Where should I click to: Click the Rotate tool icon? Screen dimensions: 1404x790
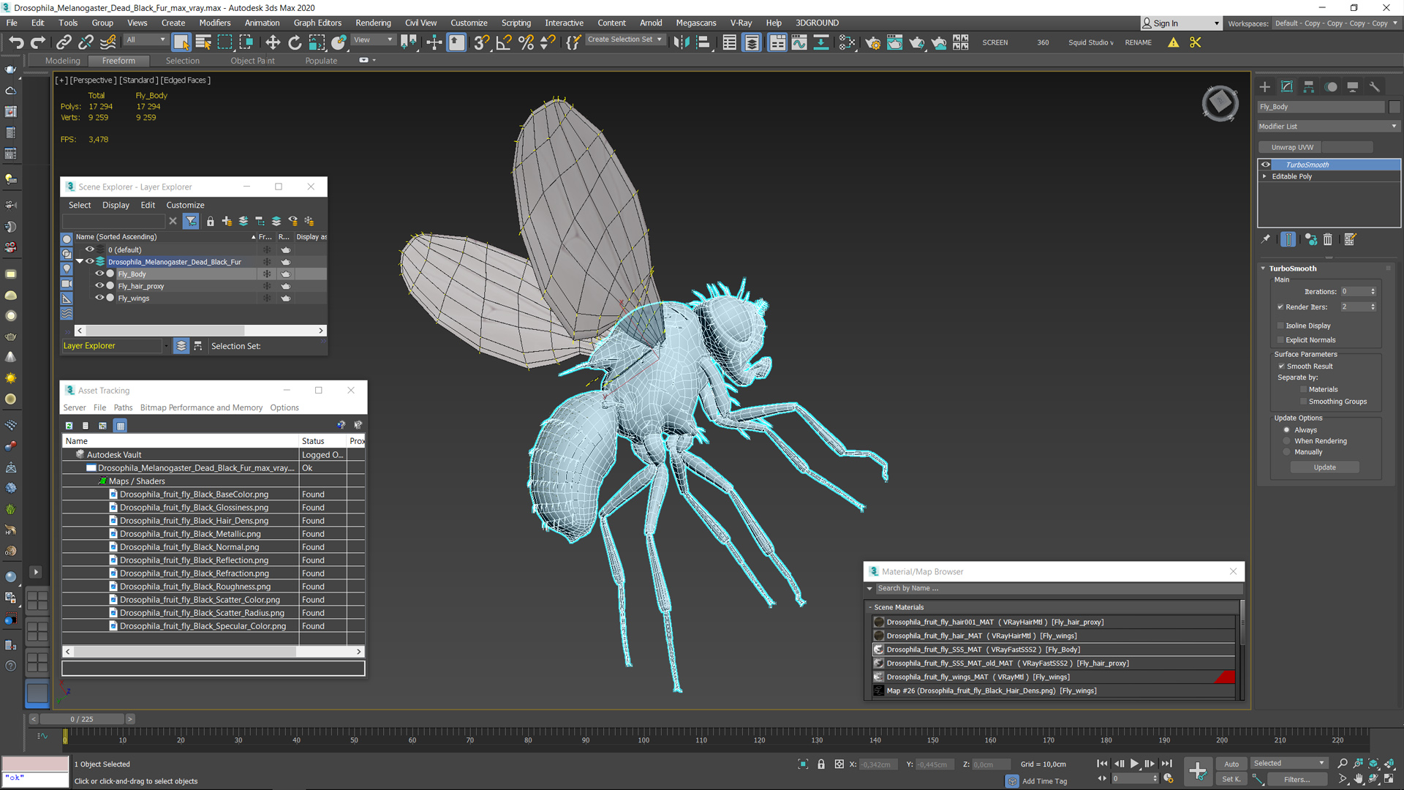(294, 42)
